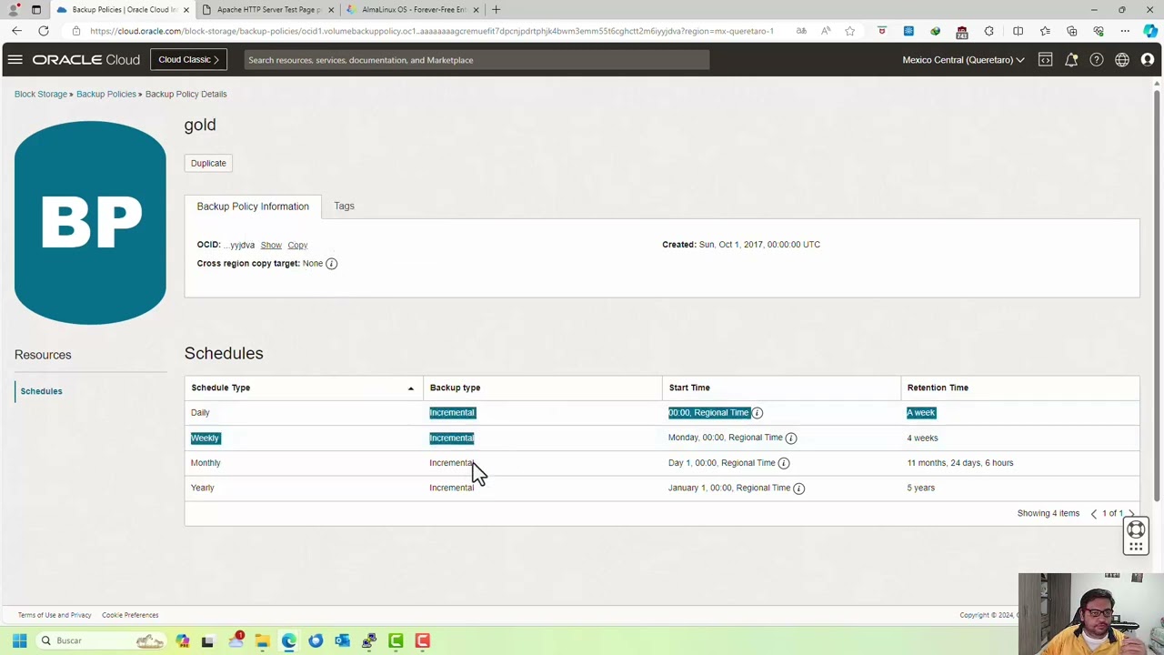Switch to AlmaLinux OS browser tab
The image size is (1164, 655).
pos(414,10)
